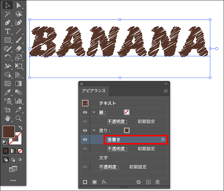This screenshot has height=191, width=224.
Task: Select the 文字 characters row
Action: click(104, 158)
